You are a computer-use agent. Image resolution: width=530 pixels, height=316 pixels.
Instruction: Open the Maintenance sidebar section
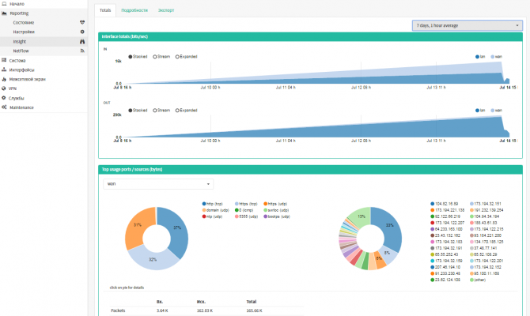(x=21, y=107)
